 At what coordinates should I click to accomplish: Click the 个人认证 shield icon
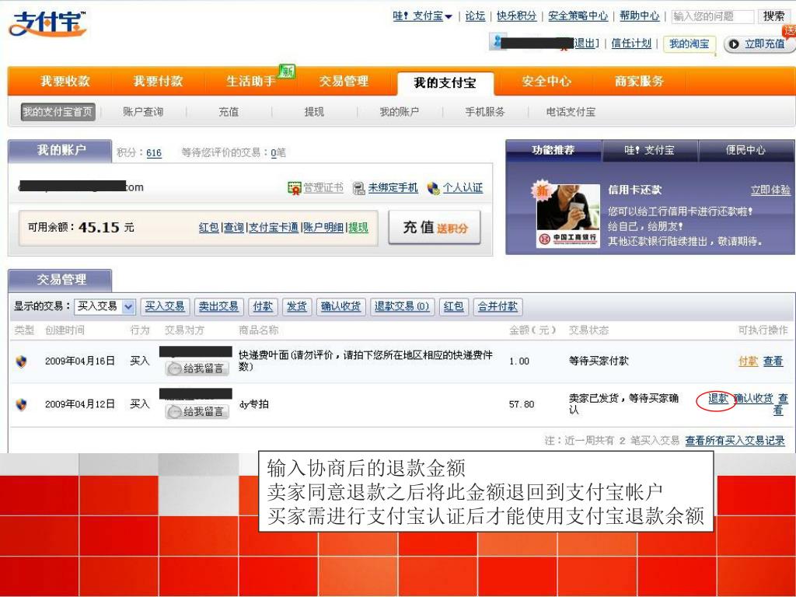click(x=433, y=188)
